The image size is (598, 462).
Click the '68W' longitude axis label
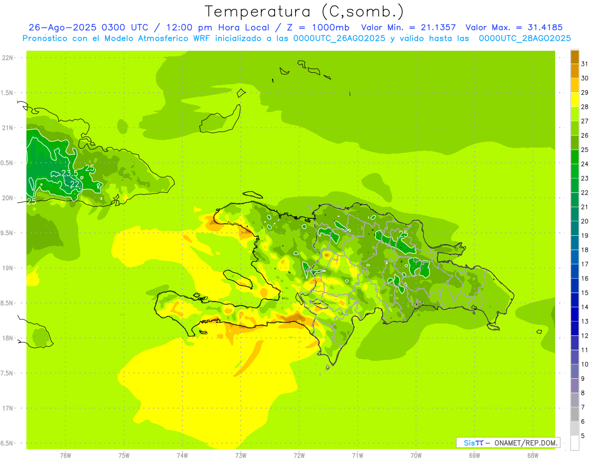coord(533,456)
